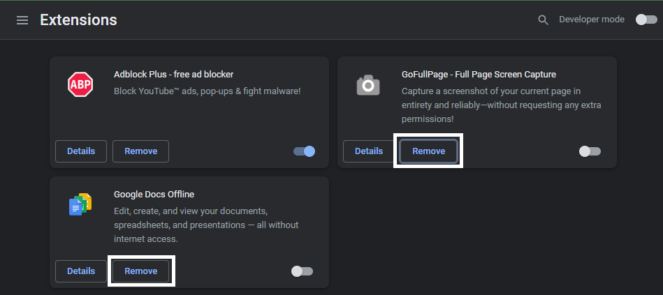Click the Extensions page title
This screenshot has height=295, width=663.
click(78, 20)
